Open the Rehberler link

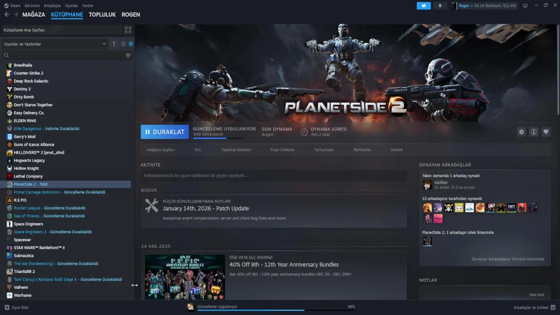click(x=362, y=150)
